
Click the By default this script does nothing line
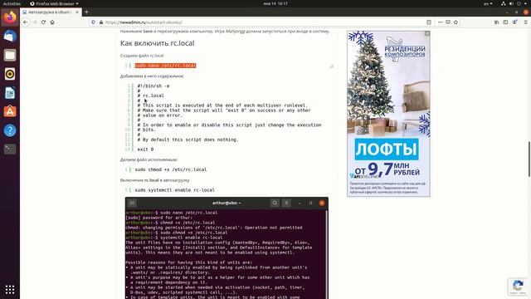coord(188,140)
